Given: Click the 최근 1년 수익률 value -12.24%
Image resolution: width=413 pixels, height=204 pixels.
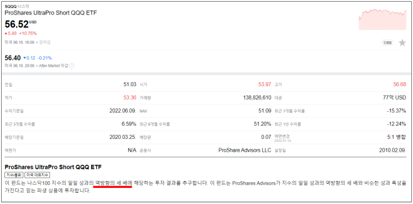Looking at the screenshot, I should click(x=396, y=124).
